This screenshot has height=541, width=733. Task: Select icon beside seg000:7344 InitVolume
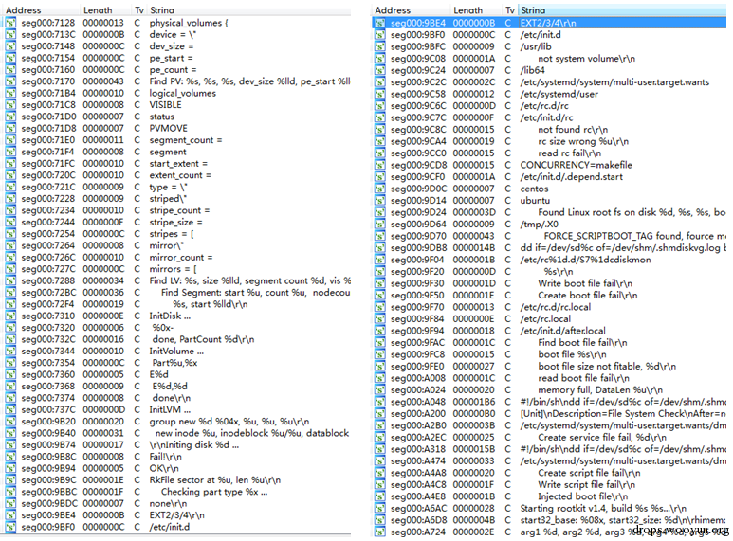pyautogui.click(x=10, y=351)
